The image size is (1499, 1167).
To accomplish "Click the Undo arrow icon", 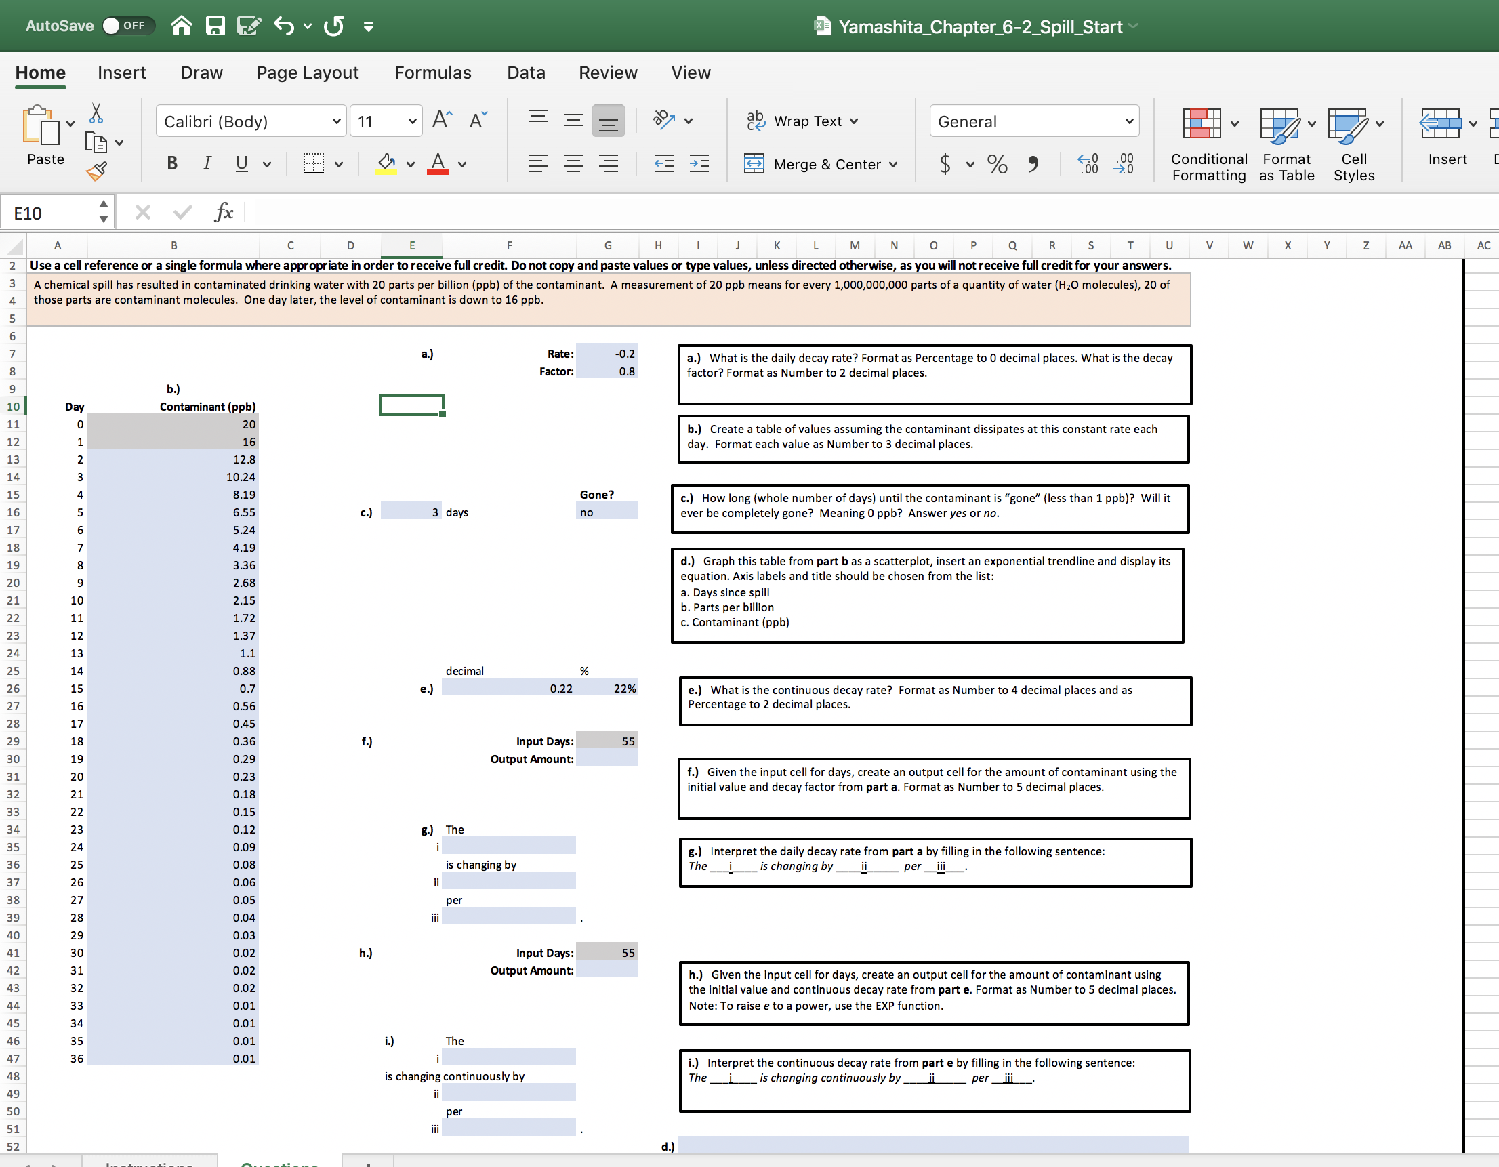I will click(x=284, y=26).
